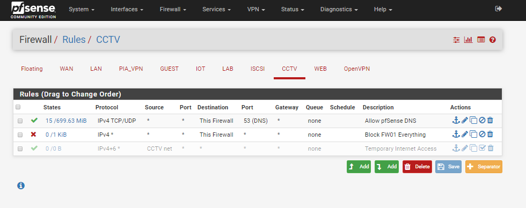This screenshot has height=208, width=526.
Task: Click the CCTV breadcrumb link
Action: (x=108, y=40)
